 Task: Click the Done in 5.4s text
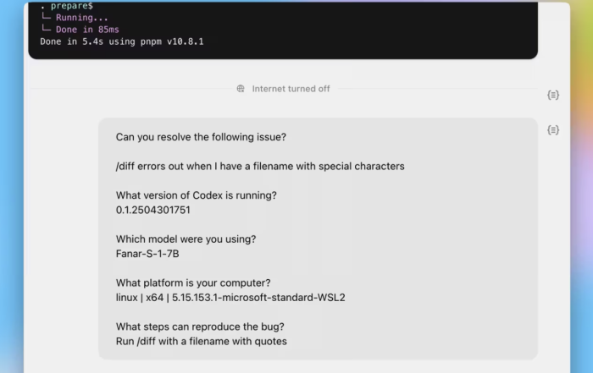click(71, 41)
